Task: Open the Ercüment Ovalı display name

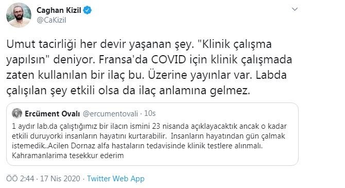Action: coord(53,114)
